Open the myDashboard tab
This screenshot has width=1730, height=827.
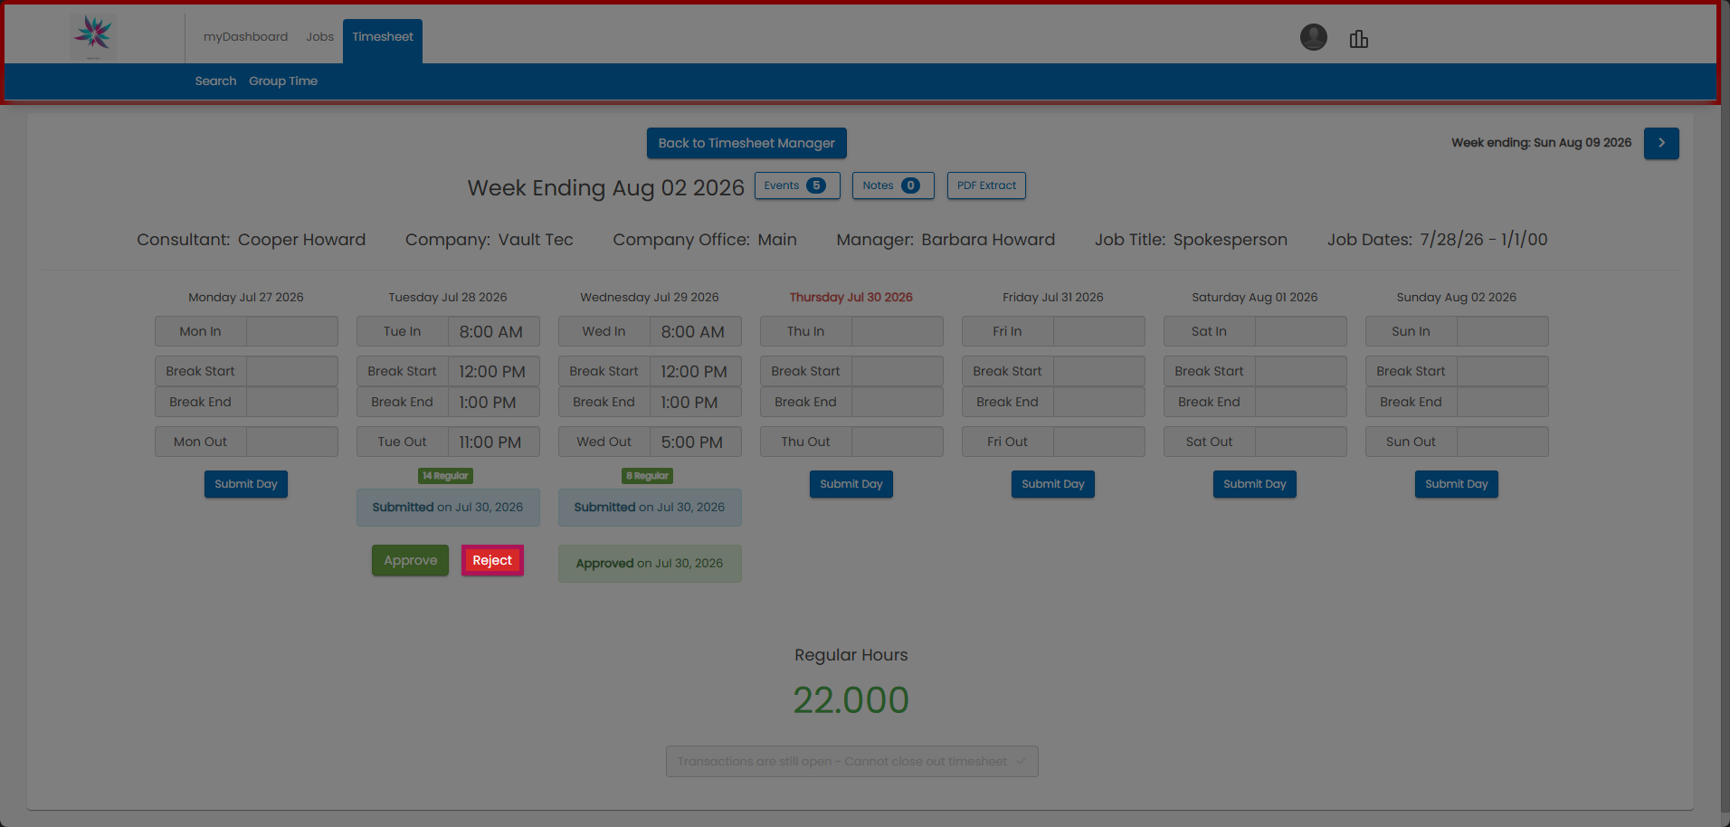pos(245,37)
